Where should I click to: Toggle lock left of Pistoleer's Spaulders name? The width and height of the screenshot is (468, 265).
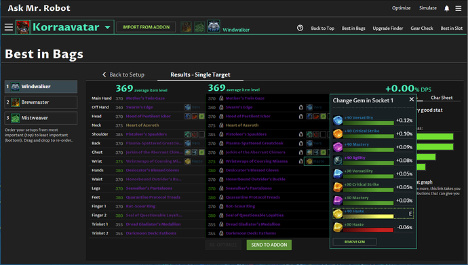[x=221, y=134]
